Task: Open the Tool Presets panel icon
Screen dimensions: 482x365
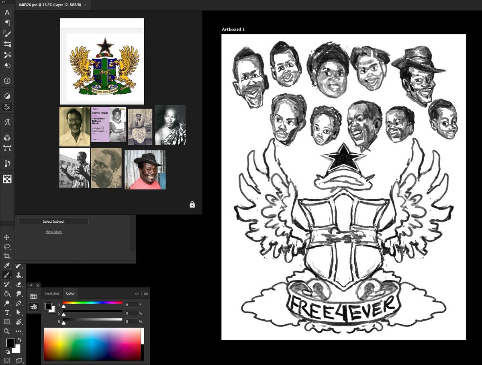Action: point(7,55)
